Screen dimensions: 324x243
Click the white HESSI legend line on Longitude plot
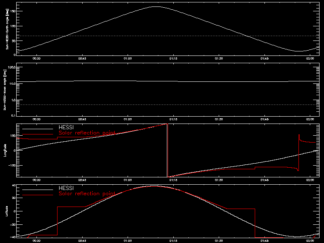click(x=38, y=129)
